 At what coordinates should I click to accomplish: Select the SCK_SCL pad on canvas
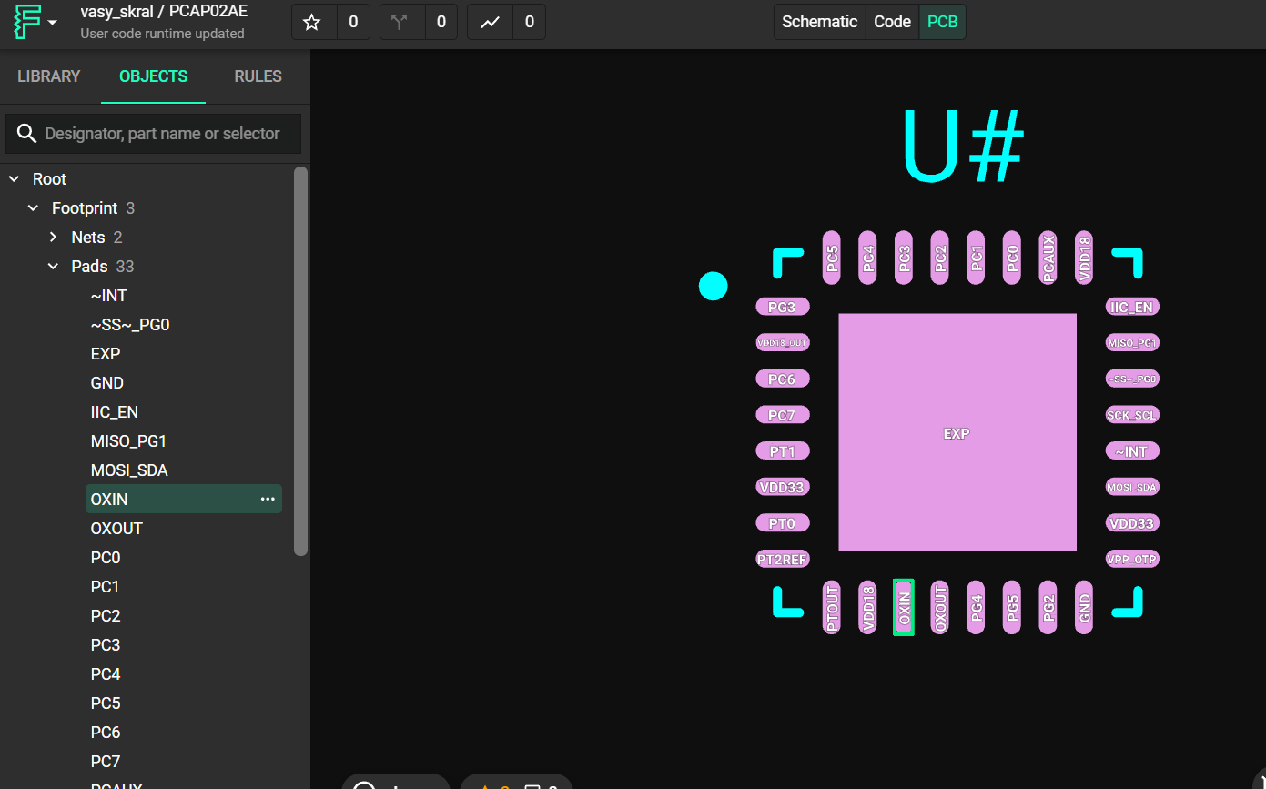(x=1132, y=415)
